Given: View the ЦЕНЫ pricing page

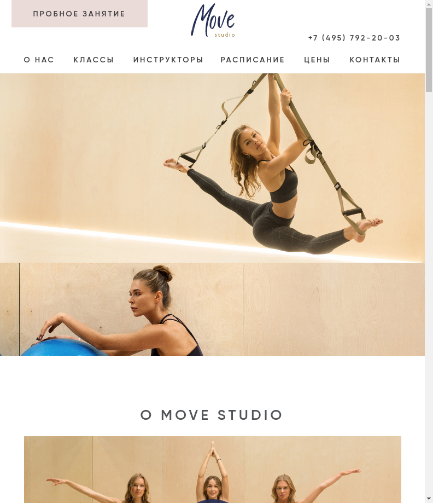Looking at the screenshot, I should [317, 60].
